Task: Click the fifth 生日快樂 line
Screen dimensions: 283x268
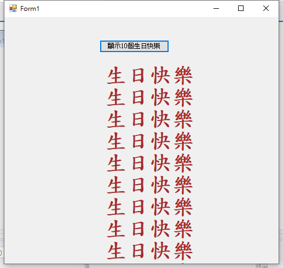Action: 149,163
